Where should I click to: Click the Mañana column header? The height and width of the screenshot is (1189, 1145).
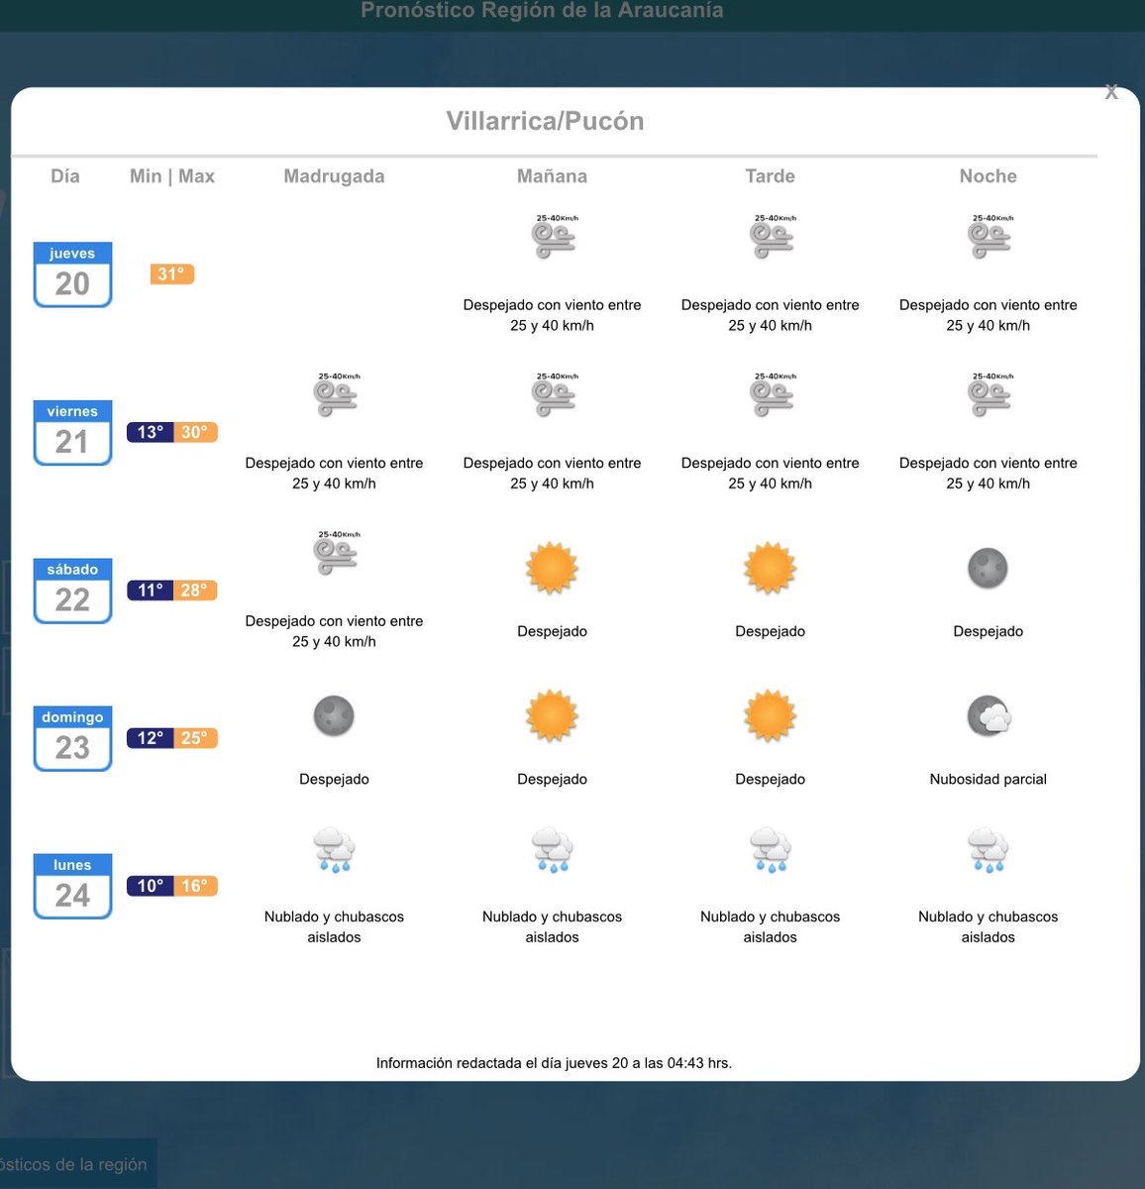(552, 176)
